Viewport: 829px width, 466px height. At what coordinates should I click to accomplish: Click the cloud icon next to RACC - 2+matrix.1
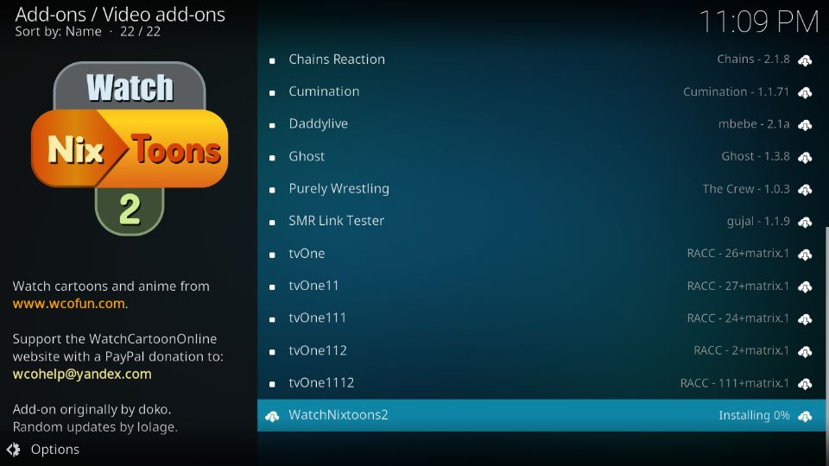805,351
